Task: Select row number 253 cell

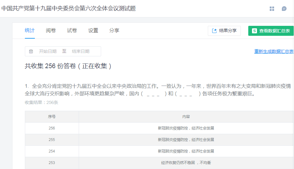Action: [x=52, y=163]
